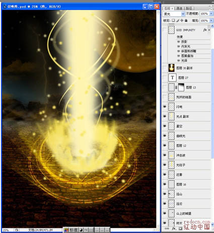This screenshot has width=214, height=233.
Task: Click the lock position move icon
Action: tap(182, 21)
